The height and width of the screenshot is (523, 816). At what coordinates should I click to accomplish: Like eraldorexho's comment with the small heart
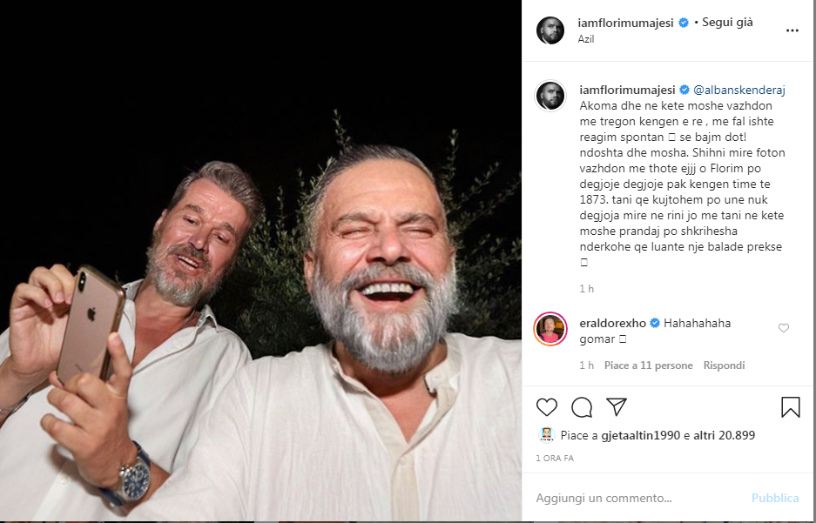tap(784, 328)
